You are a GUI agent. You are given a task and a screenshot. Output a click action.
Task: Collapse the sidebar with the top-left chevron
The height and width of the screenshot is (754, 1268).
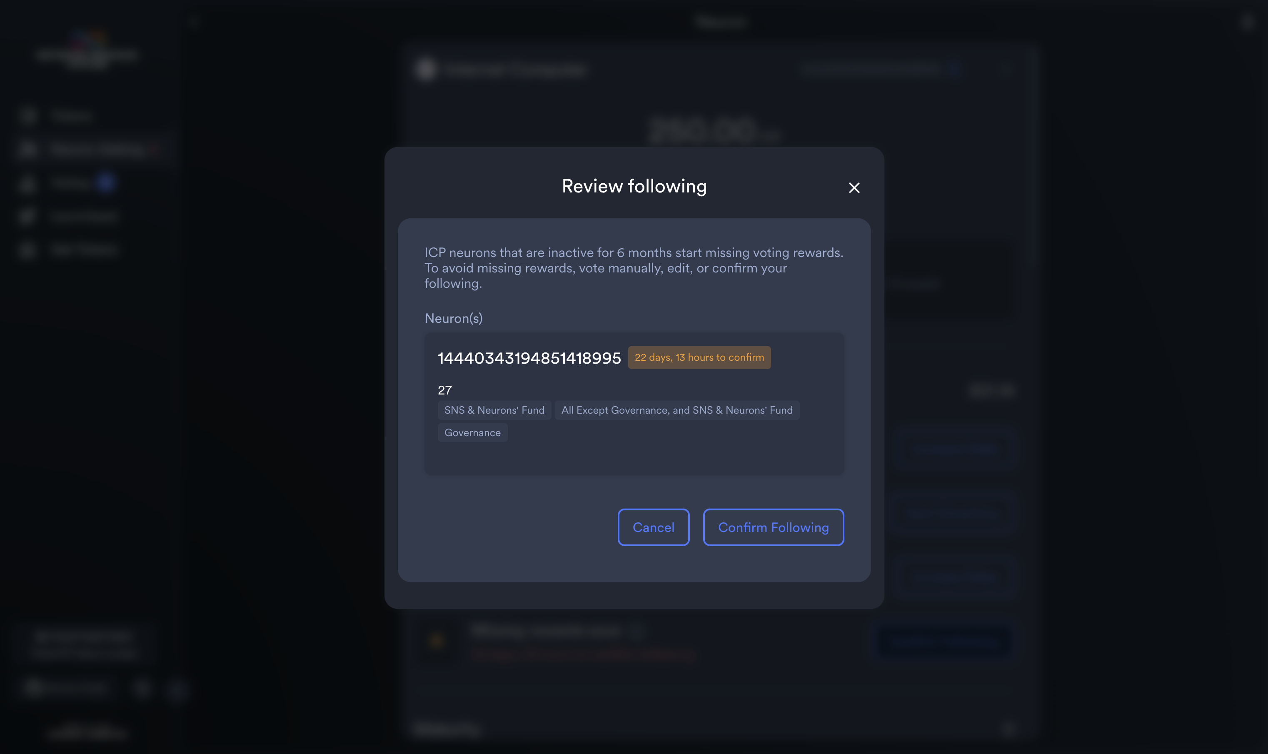(x=195, y=21)
